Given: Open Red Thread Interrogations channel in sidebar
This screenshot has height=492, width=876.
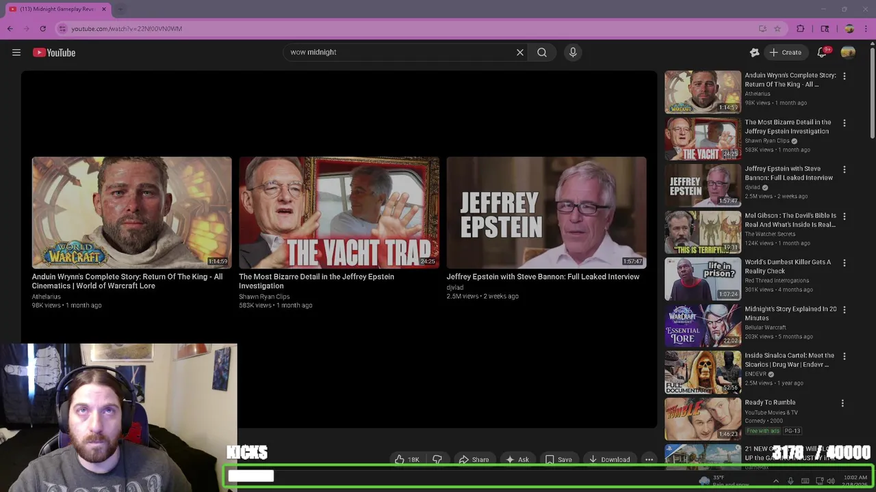Looking at the screenshot, I should coord(777,280).
